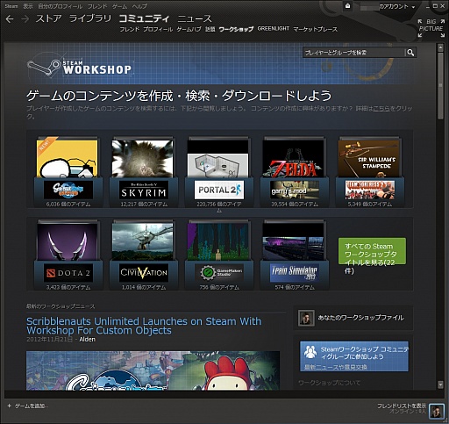Click the forward navigation arrow
The image size is (449, 424).
(x=25, y=19)
